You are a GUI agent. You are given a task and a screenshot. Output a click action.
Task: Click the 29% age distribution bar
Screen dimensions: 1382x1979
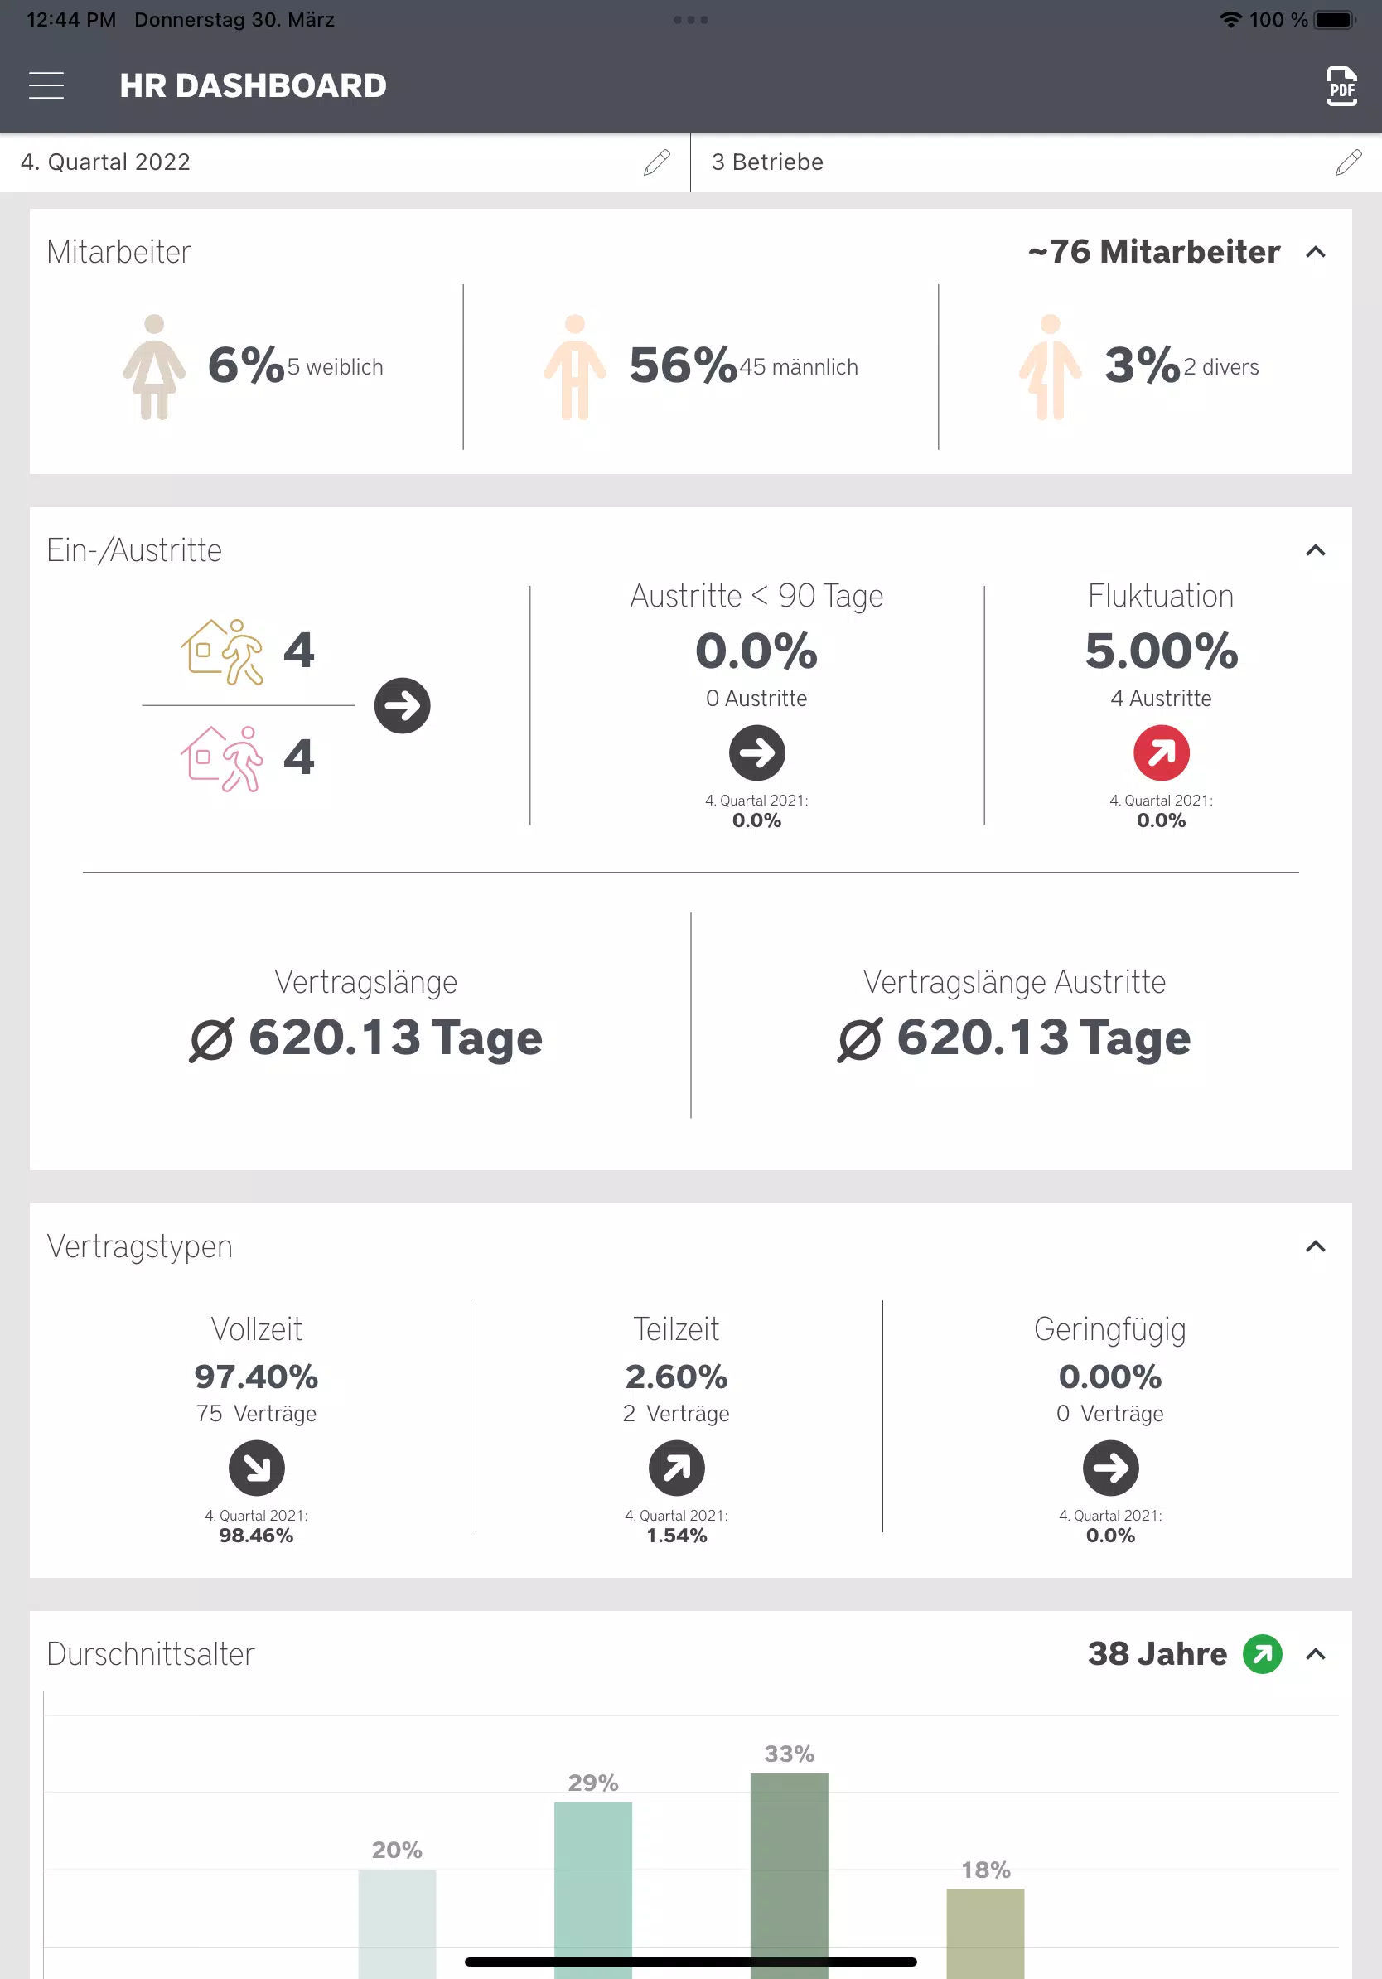tap(592, 1890)
